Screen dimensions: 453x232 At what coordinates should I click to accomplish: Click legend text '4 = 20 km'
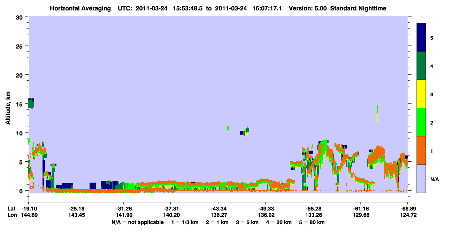click(x=279, y=222)
